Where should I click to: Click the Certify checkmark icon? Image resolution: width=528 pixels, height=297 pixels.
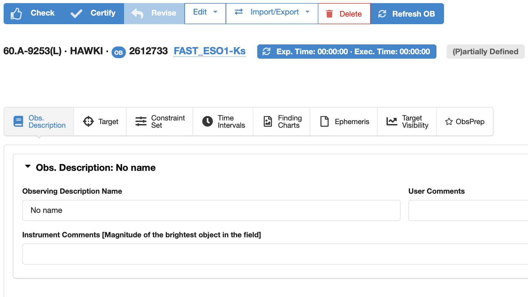pyautogui.click(x=76, y=14)
